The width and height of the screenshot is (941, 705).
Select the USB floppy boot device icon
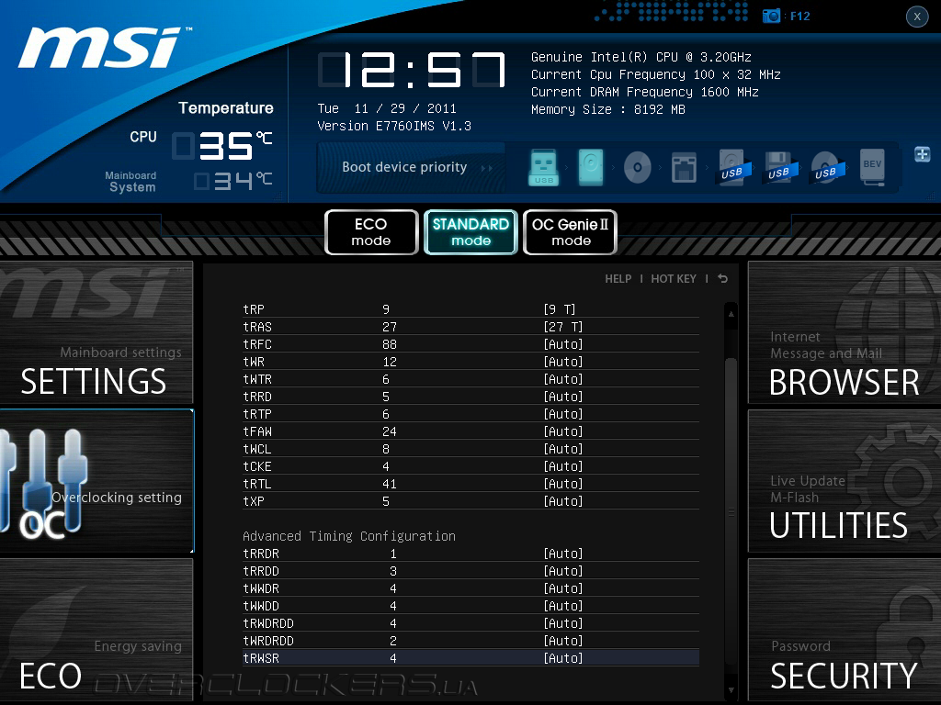(x=779, y=167)
